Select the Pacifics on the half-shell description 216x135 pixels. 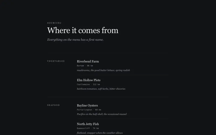point(102,114)
